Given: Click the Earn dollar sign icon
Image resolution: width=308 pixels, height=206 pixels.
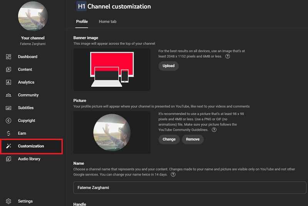Looking at the screenshot, I should click(x=8, y=133).
